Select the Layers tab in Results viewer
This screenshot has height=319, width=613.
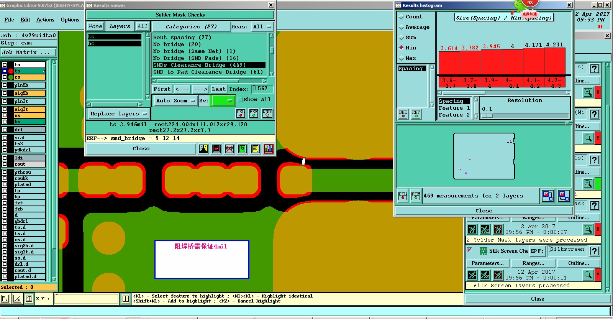[120, 26]
